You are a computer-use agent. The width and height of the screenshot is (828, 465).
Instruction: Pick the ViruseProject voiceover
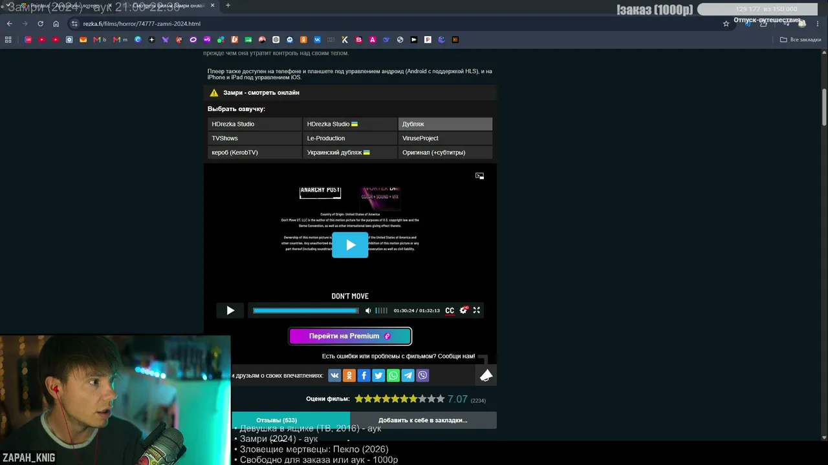click(445, 138)
